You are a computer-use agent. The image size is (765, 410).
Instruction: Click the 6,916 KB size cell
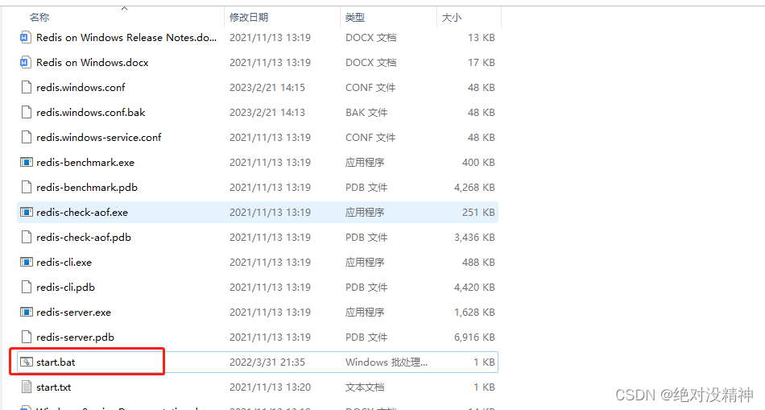point(474,337)
